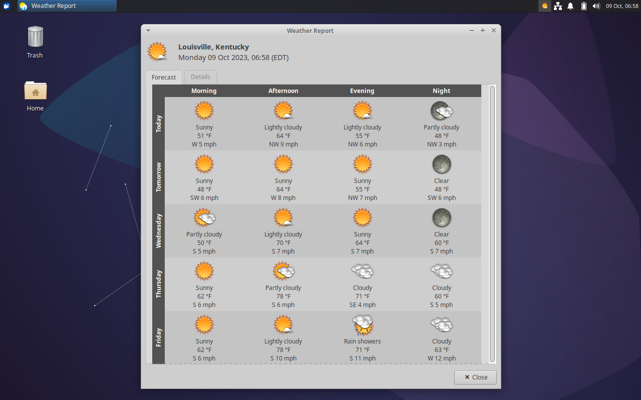Image resolution: width=641 pixels, height=400 pixels.
Task: Click the Evening column header
Action: point(362,91)
